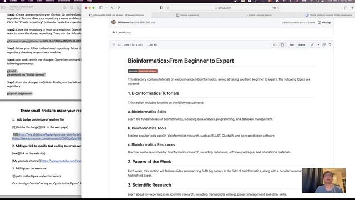Open the Safari menu in menu bar

13,1
